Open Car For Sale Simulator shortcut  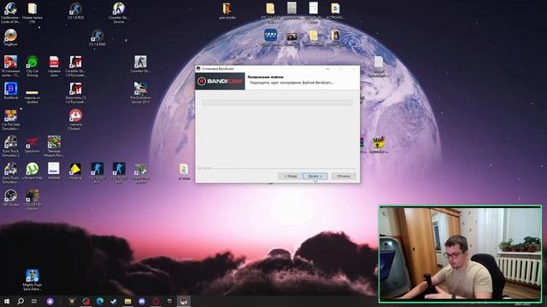click(x=10, y=119)
